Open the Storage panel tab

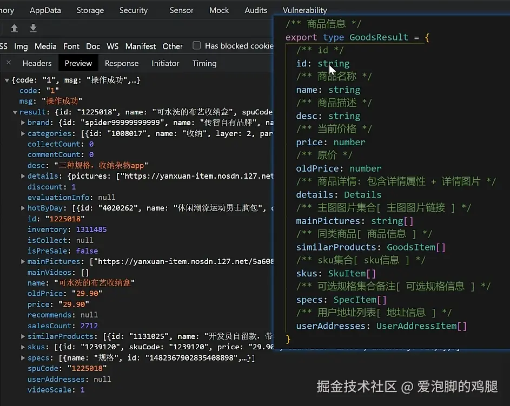90,10
